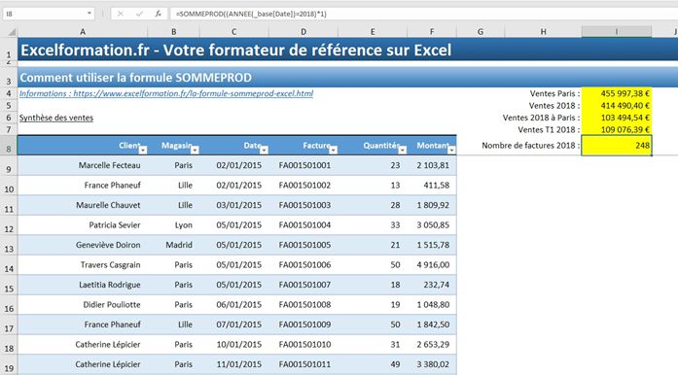Open the Magasin column filter dropdown
Screen dimensions: 678x375
195,150
